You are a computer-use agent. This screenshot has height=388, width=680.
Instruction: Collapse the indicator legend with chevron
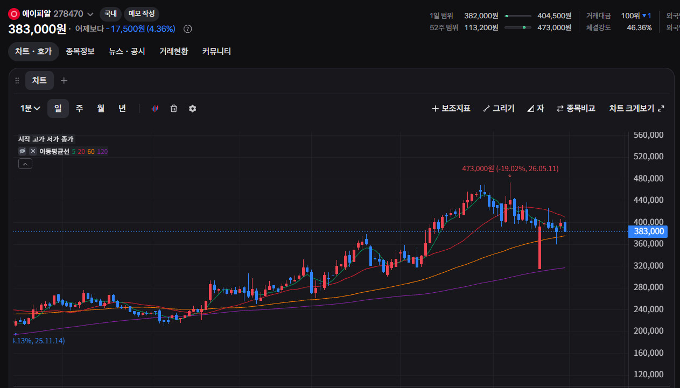coord(25,164)
